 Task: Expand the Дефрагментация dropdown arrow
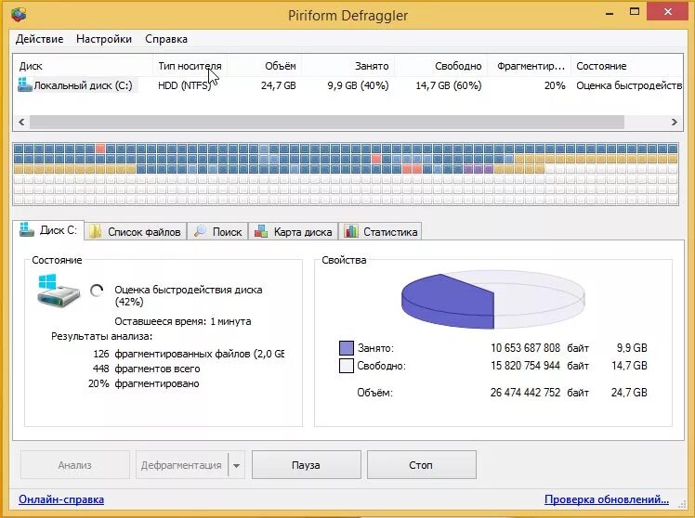[237, 465]
